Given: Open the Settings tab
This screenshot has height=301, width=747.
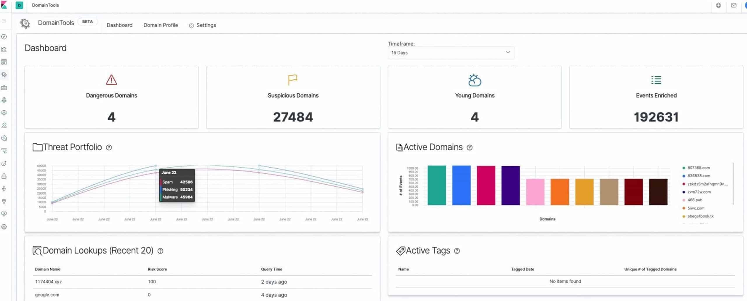Looking at the screenshot, I should (203, 25).
